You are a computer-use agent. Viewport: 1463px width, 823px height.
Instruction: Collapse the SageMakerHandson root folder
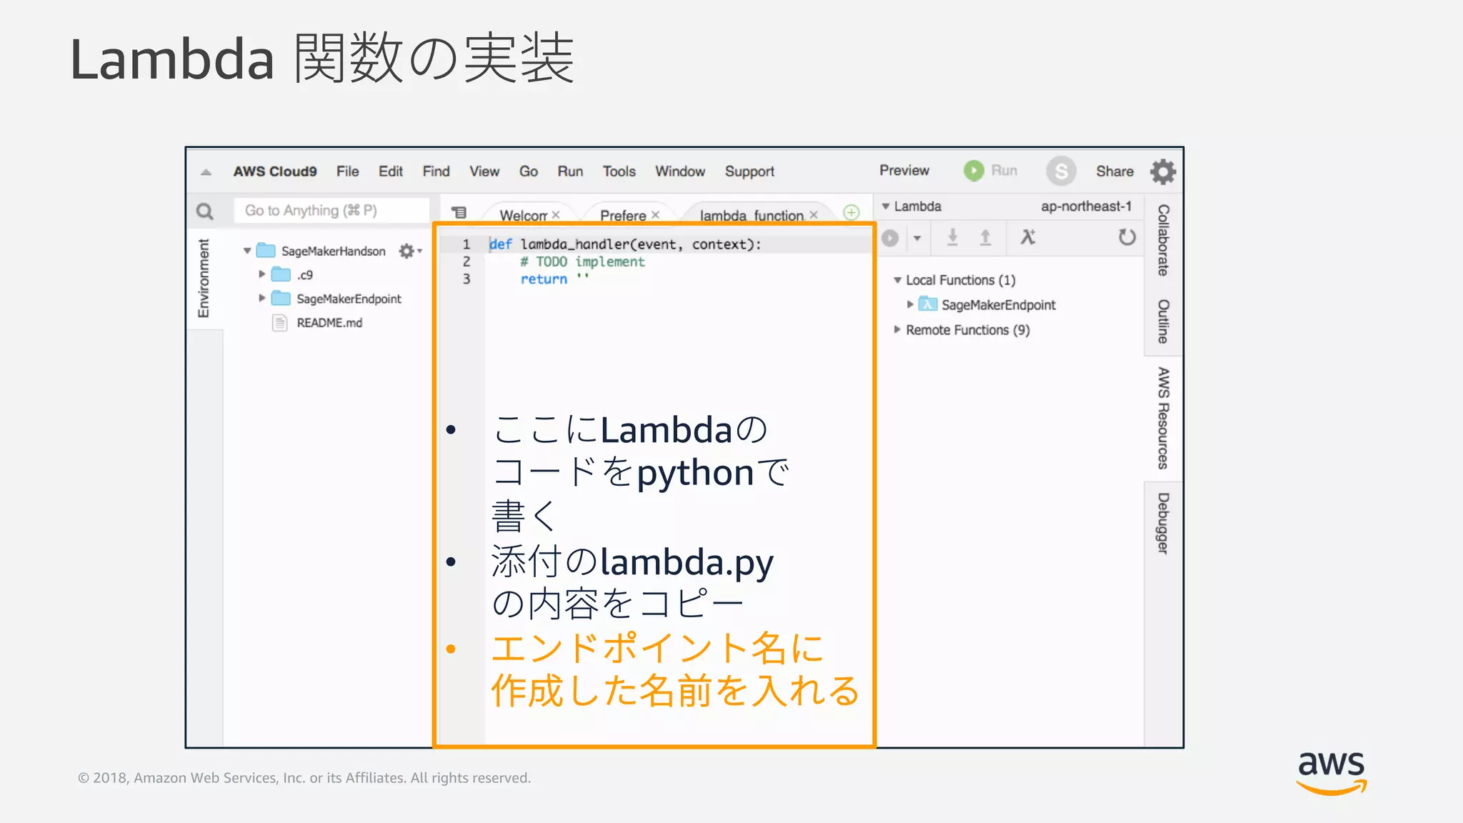tap(247, 251)
